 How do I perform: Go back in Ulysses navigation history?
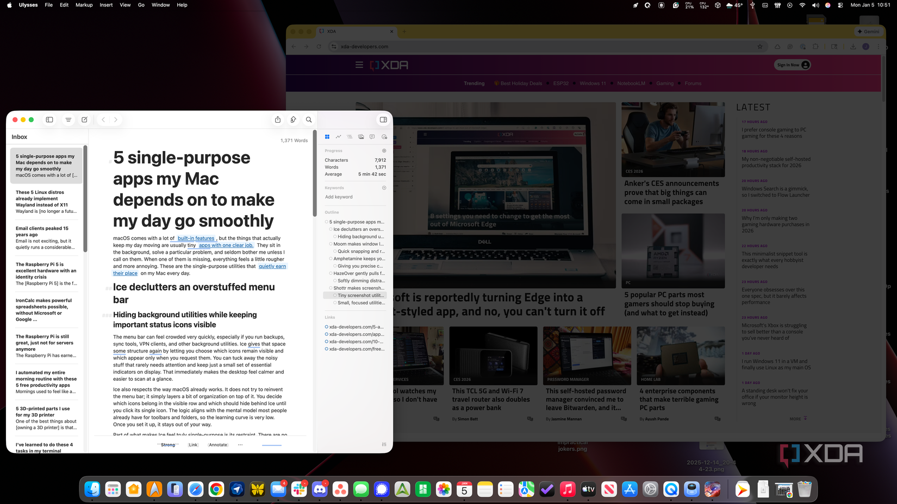[103, 119]
